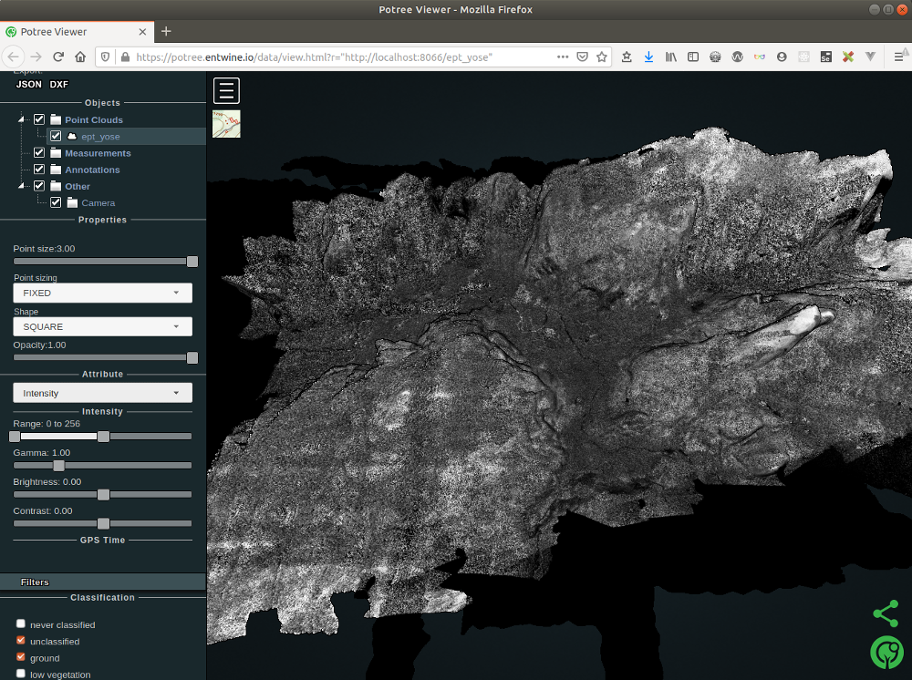Image resolution: width=912 pixels, height=680 pixels.
Task: Save page to Pocket
Action: [x=582, y=57]
